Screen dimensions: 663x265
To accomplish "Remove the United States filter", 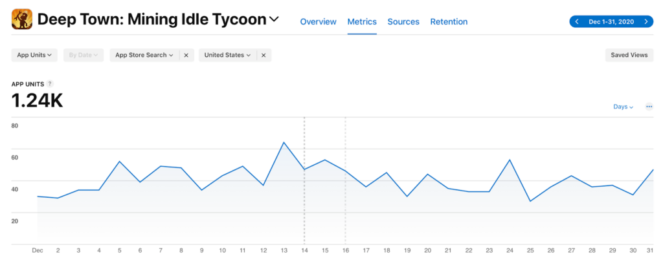I will [264, 56].
